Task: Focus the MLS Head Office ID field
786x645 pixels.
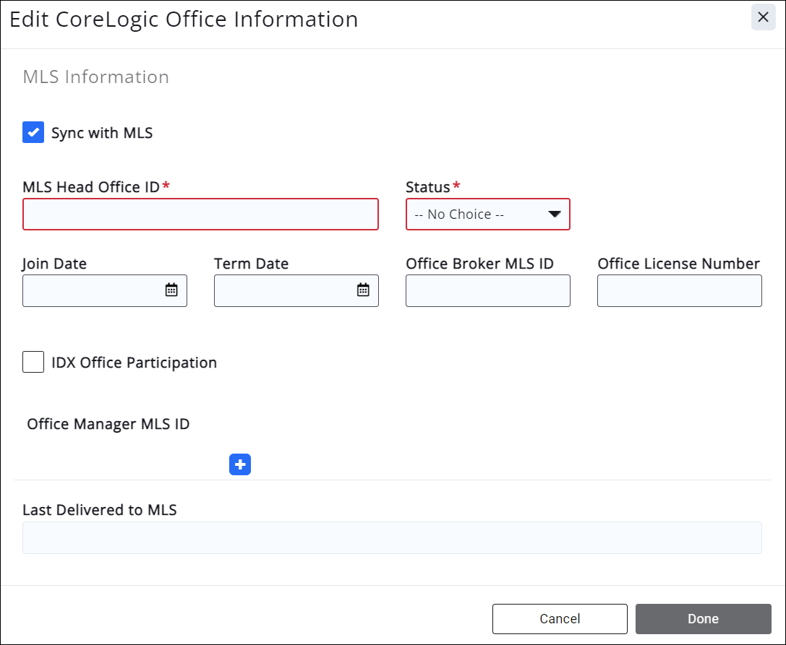Action: tap(200, 215)
